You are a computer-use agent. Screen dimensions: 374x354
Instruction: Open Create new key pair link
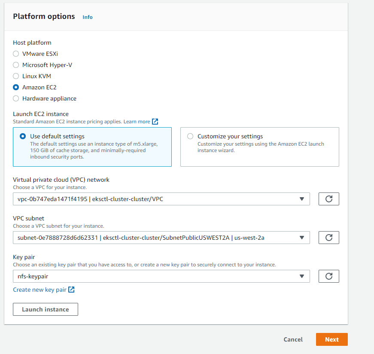(40, 290)
